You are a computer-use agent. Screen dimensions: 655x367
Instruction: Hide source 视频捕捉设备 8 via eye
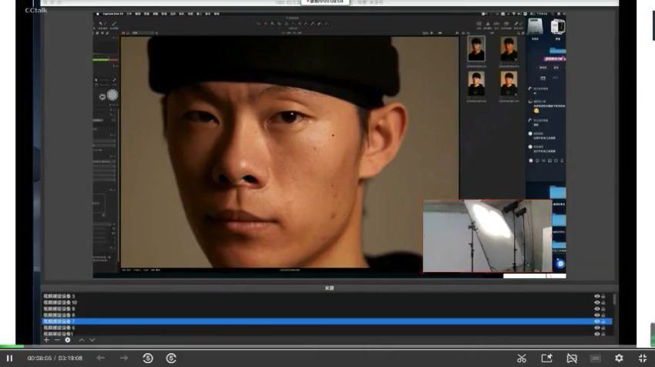597,315
